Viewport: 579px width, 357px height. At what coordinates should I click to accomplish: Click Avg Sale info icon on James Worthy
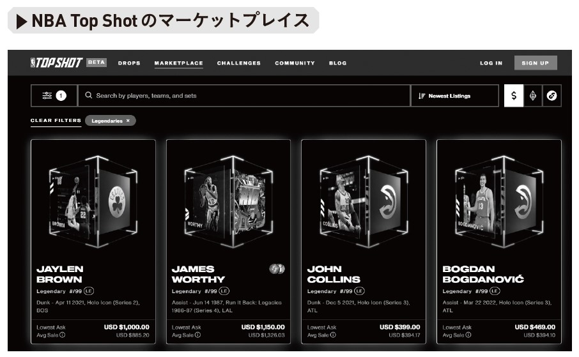[x=198, y=335]
